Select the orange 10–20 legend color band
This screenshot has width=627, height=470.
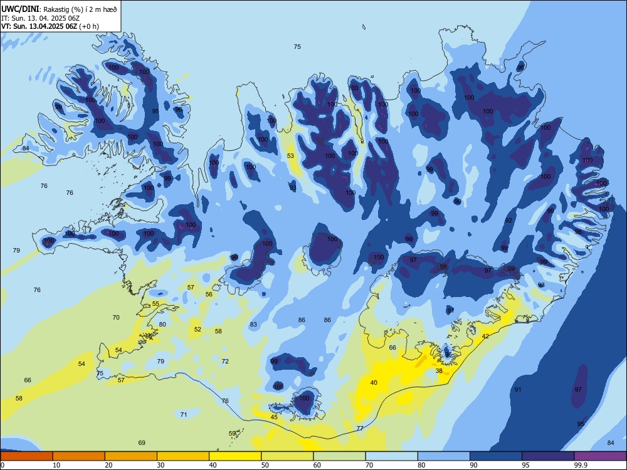tap(79, 456)
